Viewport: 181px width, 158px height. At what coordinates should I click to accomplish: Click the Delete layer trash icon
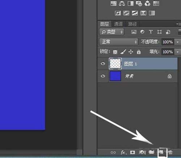tap(171, 152)
